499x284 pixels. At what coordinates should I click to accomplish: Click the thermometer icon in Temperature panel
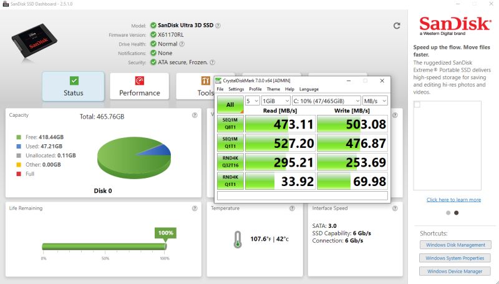click(x=238, y=240)
